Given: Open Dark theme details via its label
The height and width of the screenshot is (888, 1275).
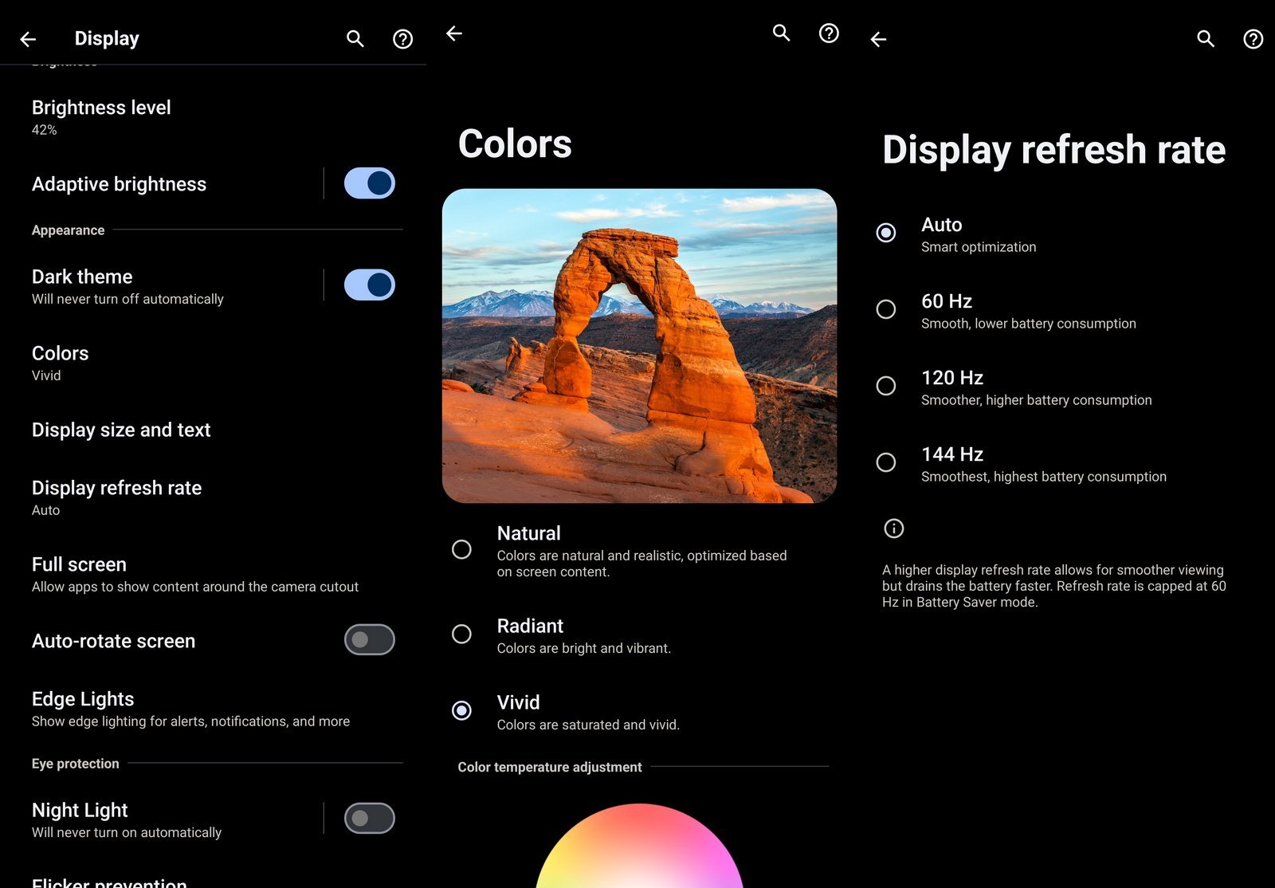Looking at the screenshot, I should [x=82, y=277].
